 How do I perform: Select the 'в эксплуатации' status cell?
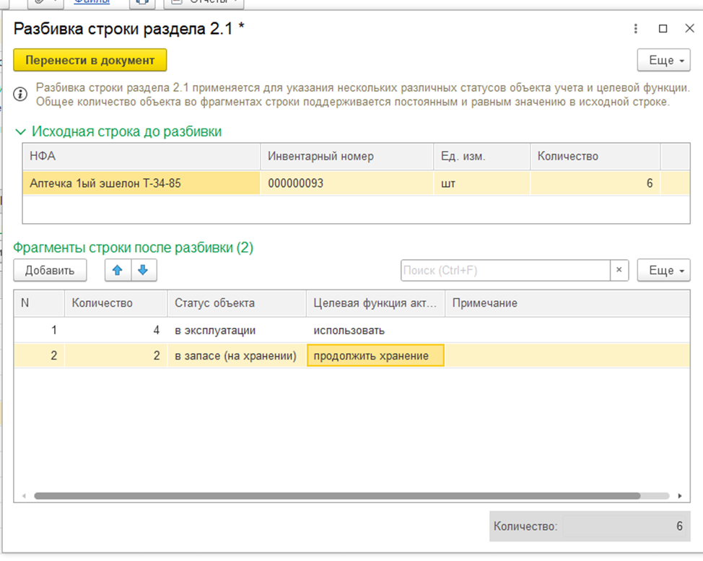coord(237,331)
